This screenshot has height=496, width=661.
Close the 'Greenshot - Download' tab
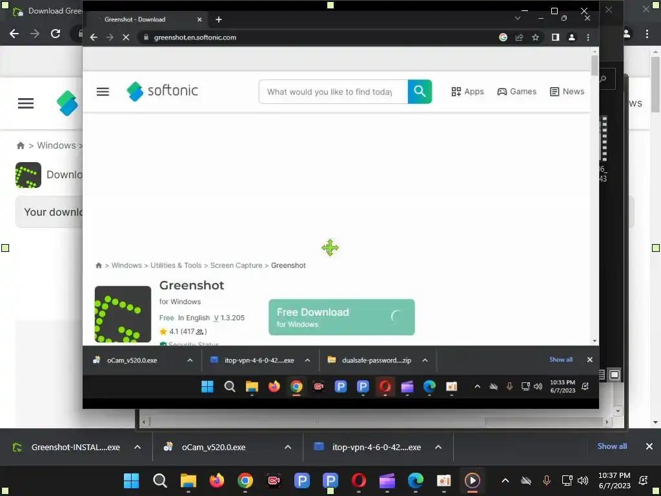pos(199,19)
